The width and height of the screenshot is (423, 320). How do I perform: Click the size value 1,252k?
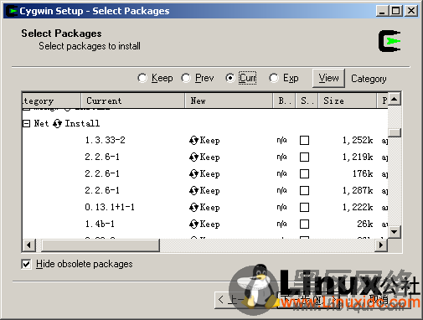coord(358,140)
